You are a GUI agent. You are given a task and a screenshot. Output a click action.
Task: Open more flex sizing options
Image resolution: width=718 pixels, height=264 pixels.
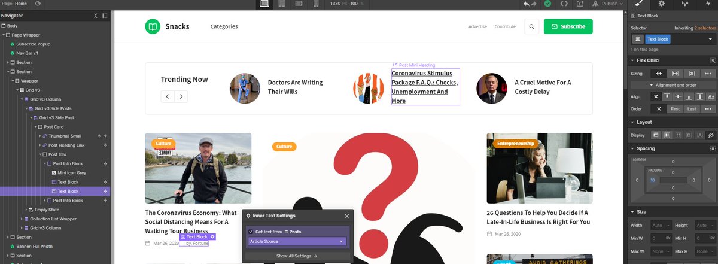click(708, 73)
